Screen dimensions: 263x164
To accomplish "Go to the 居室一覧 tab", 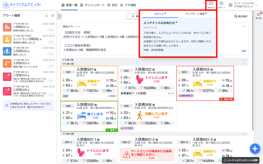I will [69, 5].
